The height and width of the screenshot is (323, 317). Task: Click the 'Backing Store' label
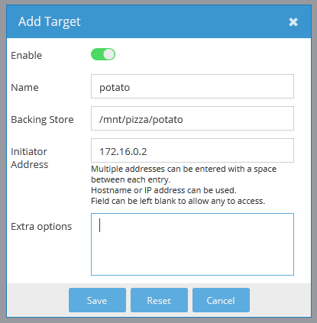pyautogui.click(x=42, y=120)
